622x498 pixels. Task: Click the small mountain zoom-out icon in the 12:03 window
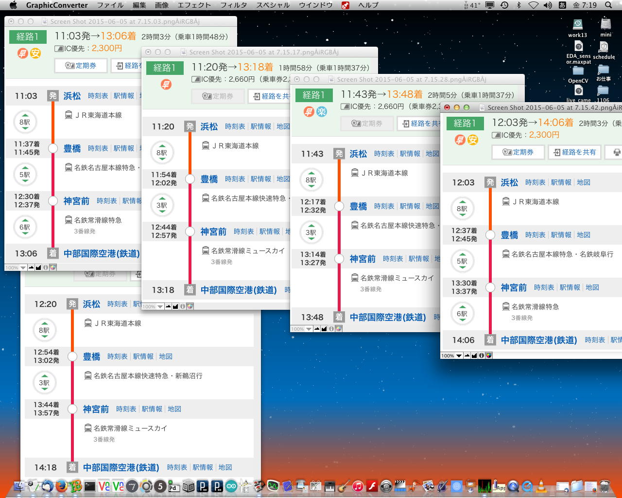coord(467,356)
